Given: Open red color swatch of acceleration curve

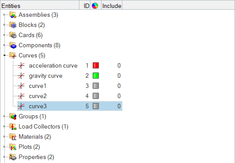Looking at the screenshot, I should 96,65.
